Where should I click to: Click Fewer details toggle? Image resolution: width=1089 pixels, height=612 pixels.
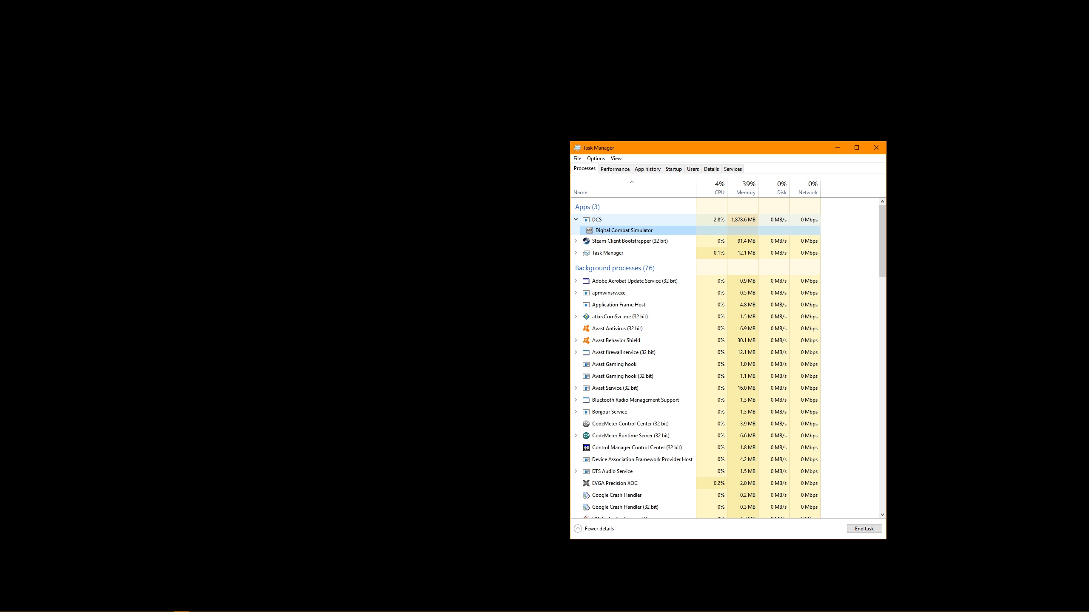tap(594, 529)
